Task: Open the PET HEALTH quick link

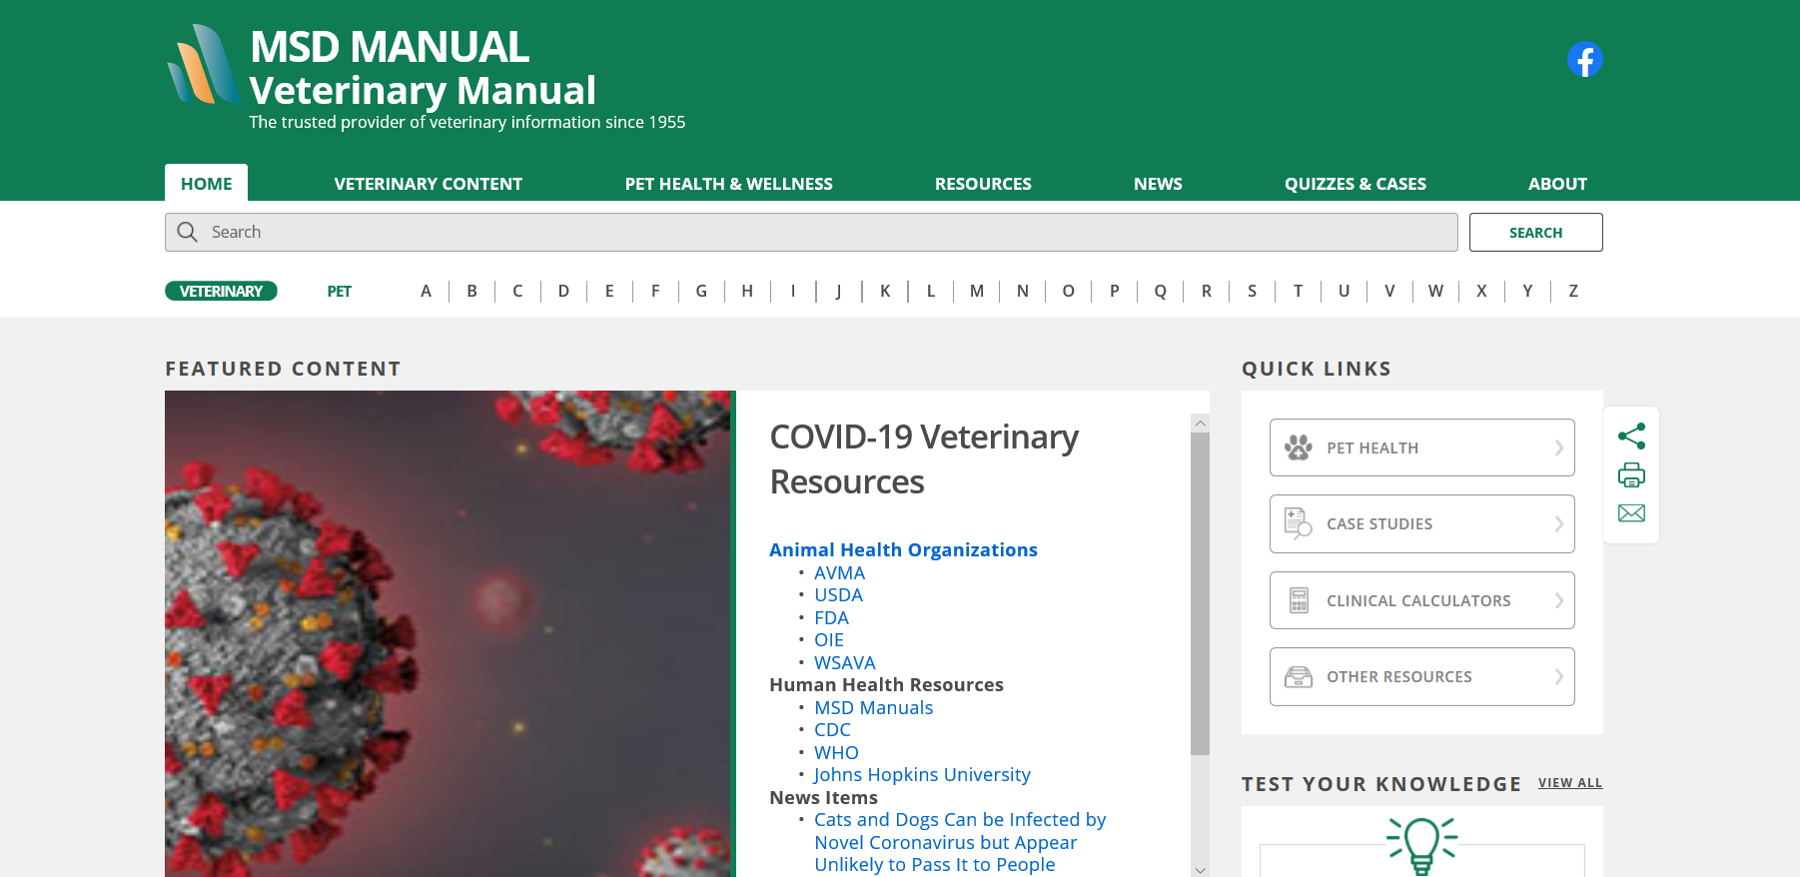Action: coord(1422,447)
